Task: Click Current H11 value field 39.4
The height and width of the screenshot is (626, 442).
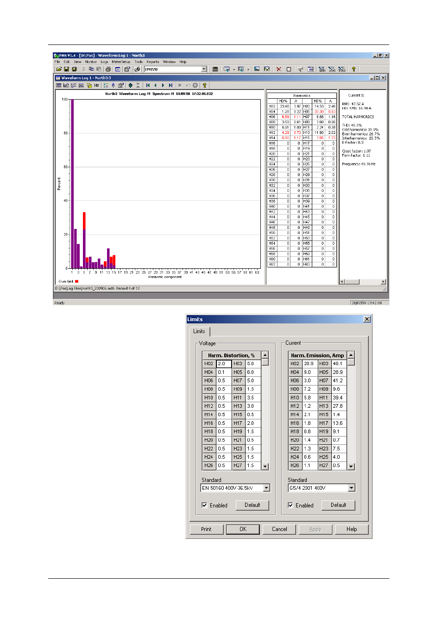Action: [x=339, y=398]
